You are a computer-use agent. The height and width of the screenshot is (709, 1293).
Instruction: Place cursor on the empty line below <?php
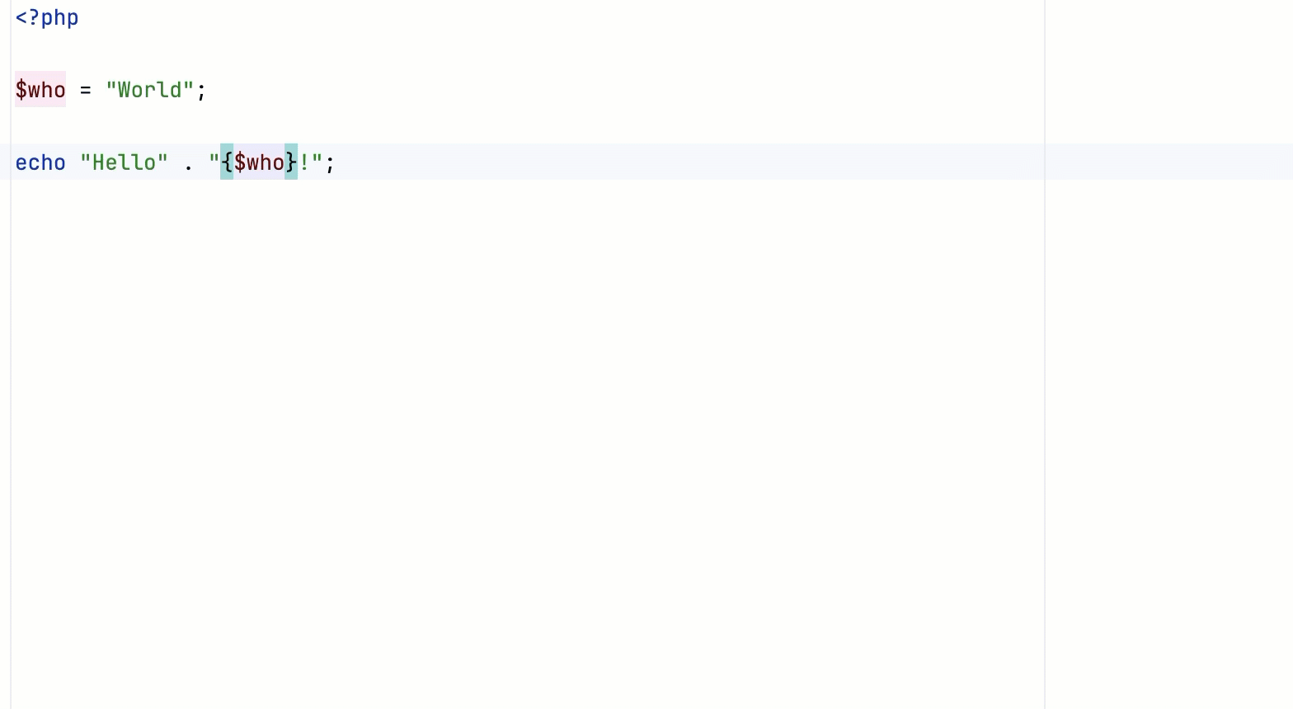(x=528, y=54)
